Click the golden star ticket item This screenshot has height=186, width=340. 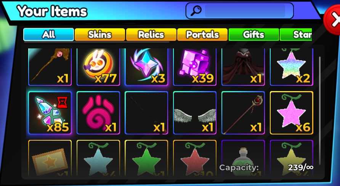(x=50, y=158)
